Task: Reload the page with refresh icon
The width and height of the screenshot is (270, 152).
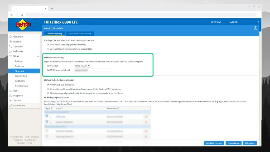Action: click(x=22, y=15)
